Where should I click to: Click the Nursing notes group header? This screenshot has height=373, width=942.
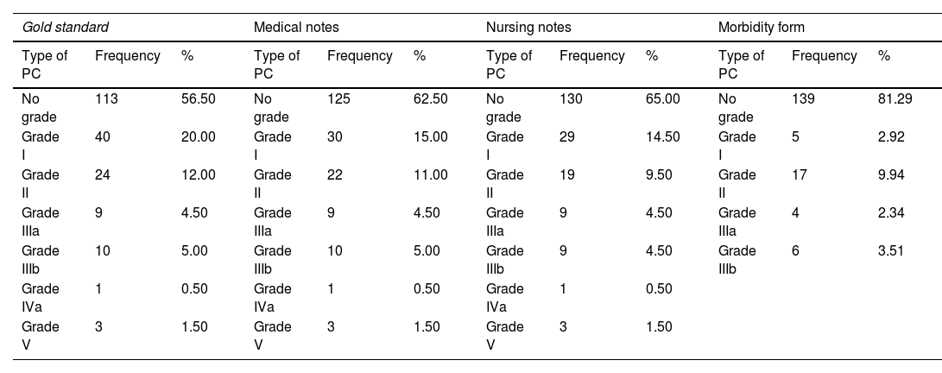click(x=528, y=28)
